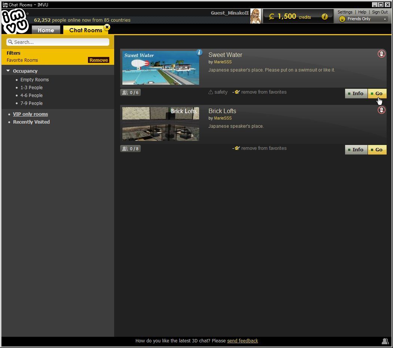The height and width of the screenshot is (348, 393).
Task: Open the Brick Lofts room thumbnail
Action: 161,124
